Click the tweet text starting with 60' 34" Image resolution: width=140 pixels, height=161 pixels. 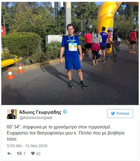[x=66, y=133]
